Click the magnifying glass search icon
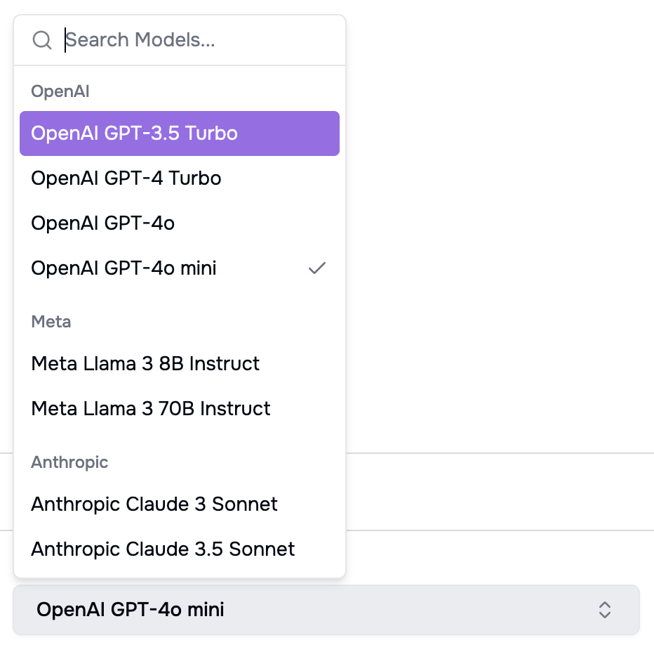654x652 pixels. (42, 40)
